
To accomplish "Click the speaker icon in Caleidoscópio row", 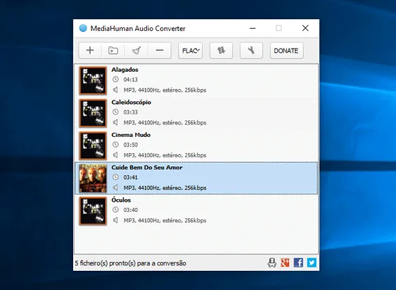I will coord(115,122).
